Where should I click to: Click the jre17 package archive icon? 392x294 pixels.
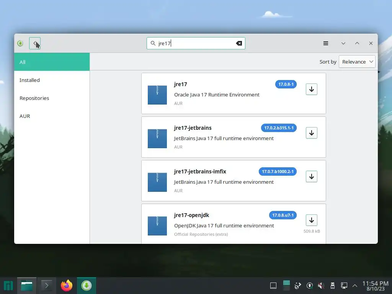pyautogui.click(x=157, y=95)
